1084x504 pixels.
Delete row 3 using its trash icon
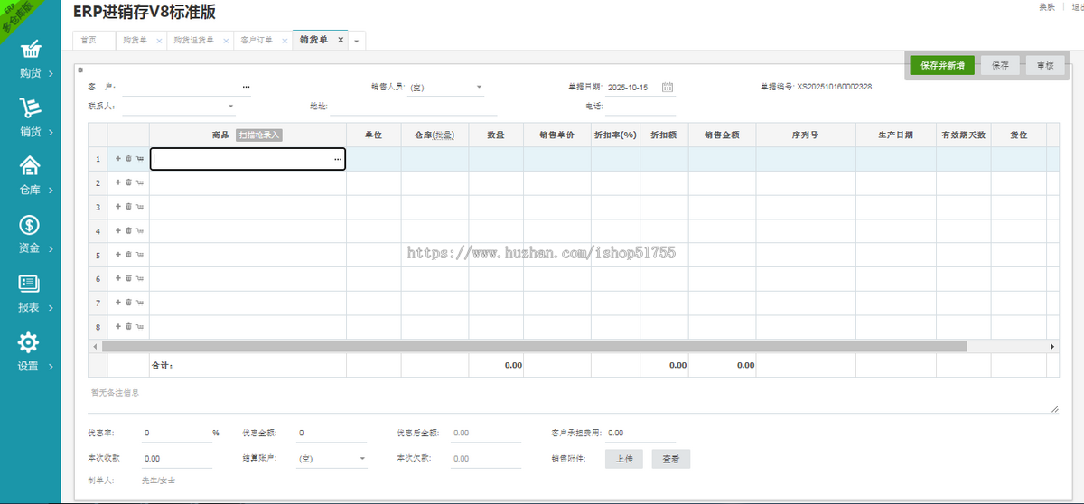[128, 207]
